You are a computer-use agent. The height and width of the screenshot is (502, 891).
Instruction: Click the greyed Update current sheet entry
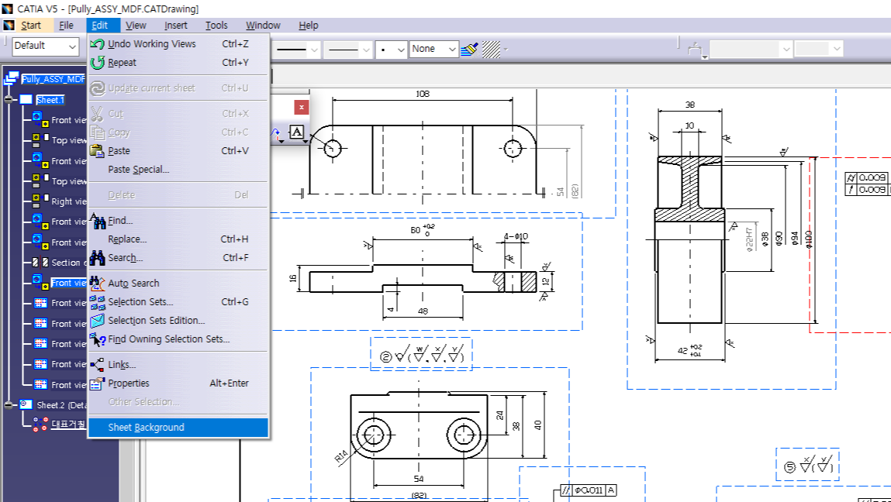[178, 88]
